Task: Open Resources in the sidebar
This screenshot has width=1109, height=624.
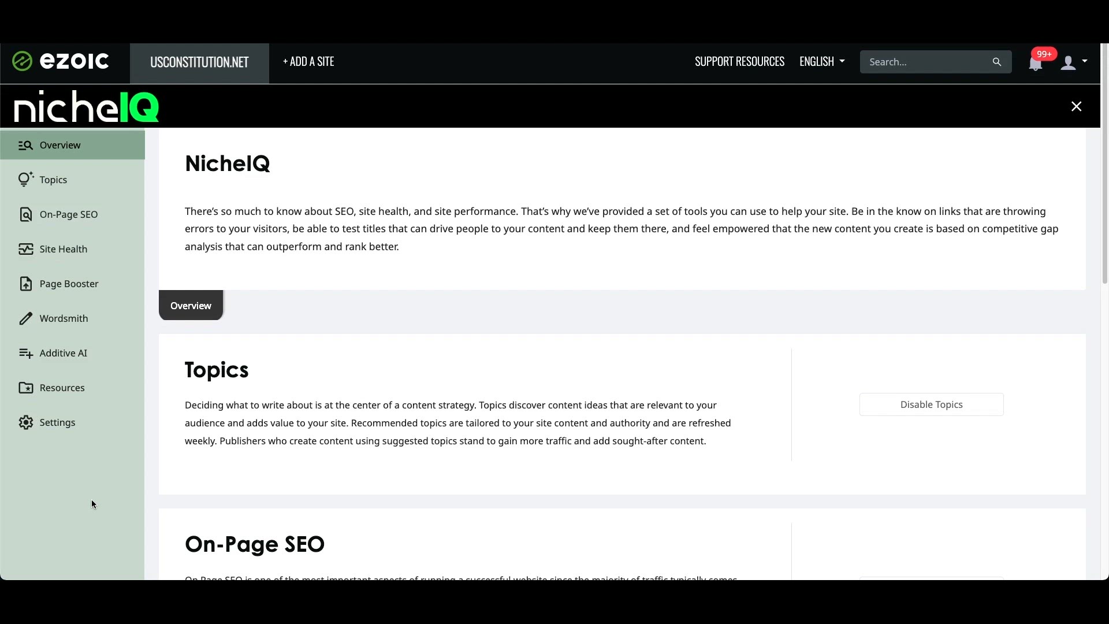Action: [72, 388]
